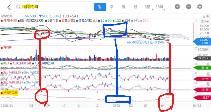Click the dark 13,176K volume tag
211x112 pixels.
tap(202, 58)
